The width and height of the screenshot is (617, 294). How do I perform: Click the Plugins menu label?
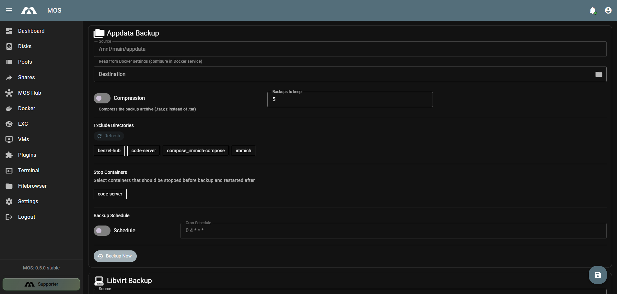27,155
